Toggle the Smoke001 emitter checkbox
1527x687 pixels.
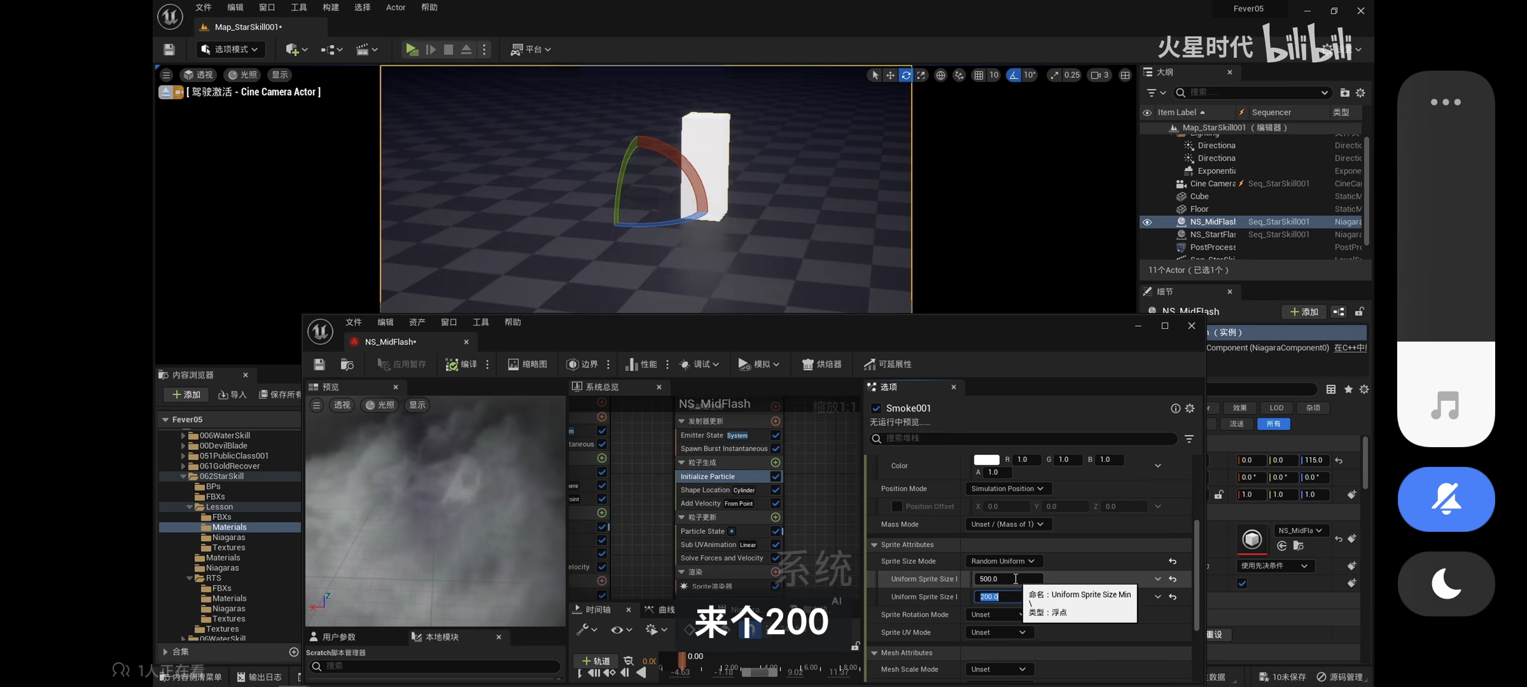(876, 408)
